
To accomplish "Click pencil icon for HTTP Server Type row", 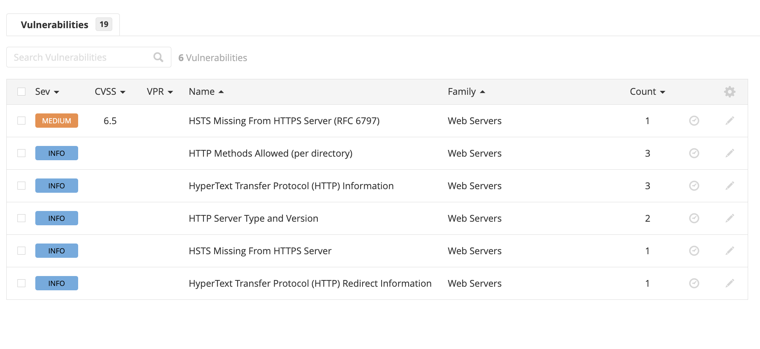I will (729, 219).
